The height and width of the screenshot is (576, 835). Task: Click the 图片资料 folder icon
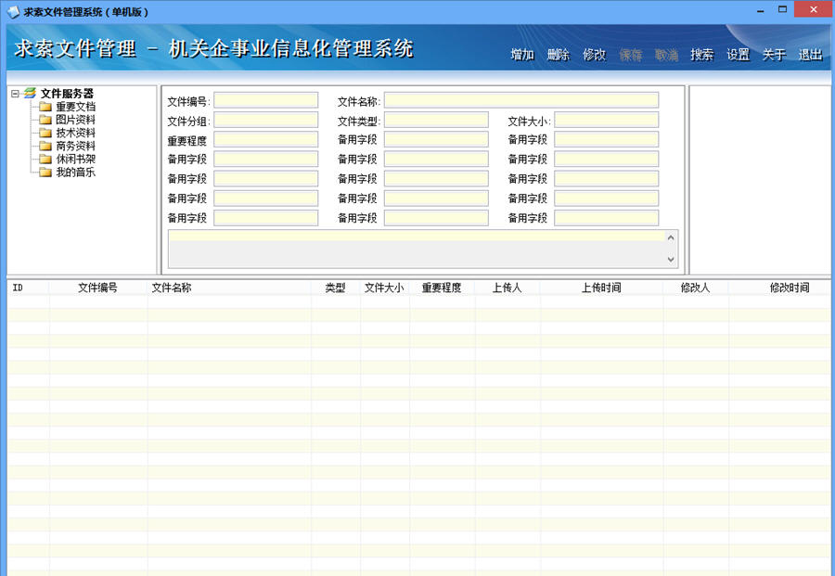click(45, 120)
